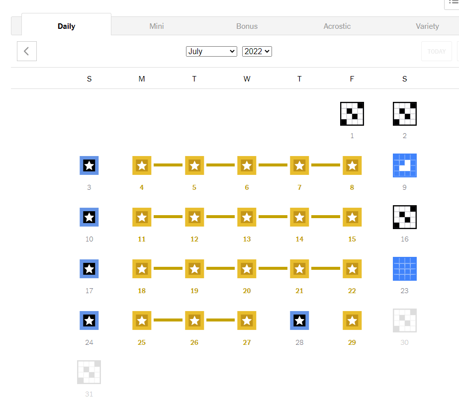The height and width of the screenshot is (398, 459).
Task: Click the partially filled blue puzzle on July 9
Action: [404, 165]
